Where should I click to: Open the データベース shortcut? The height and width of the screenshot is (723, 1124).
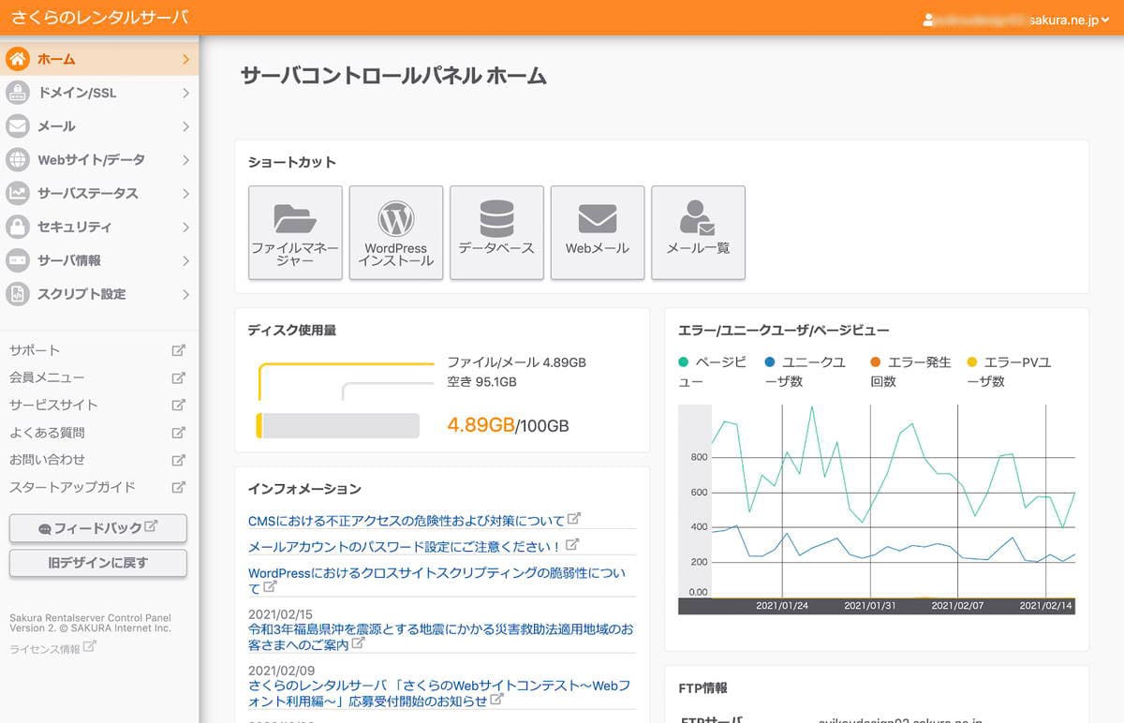tap(496, 232)
